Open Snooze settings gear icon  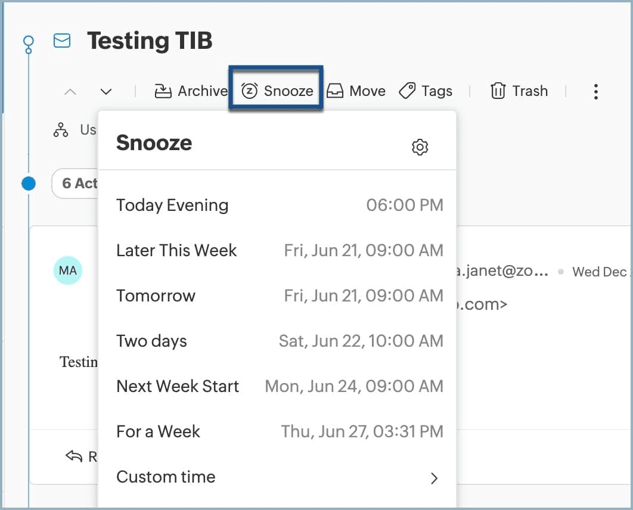pyautogui.click(x=420, y=147)
